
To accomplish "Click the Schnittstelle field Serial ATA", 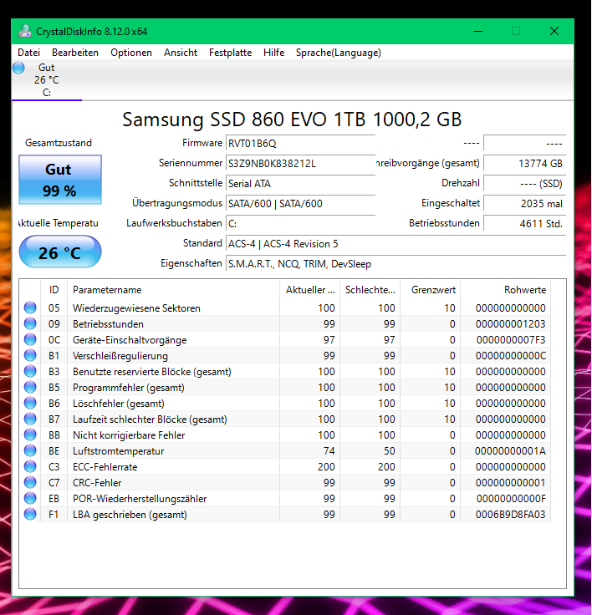I will 300,184.
